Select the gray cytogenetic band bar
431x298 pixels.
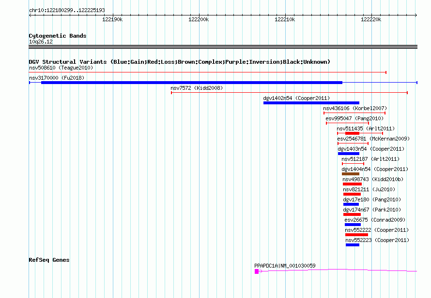(x=223, y=47)
